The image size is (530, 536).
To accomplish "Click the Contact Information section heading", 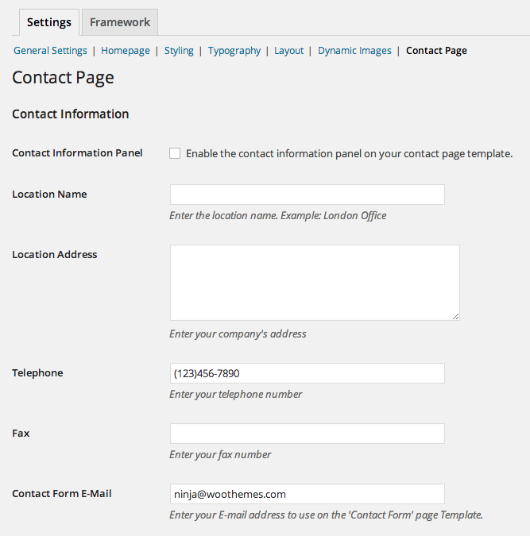I will 71,114.
